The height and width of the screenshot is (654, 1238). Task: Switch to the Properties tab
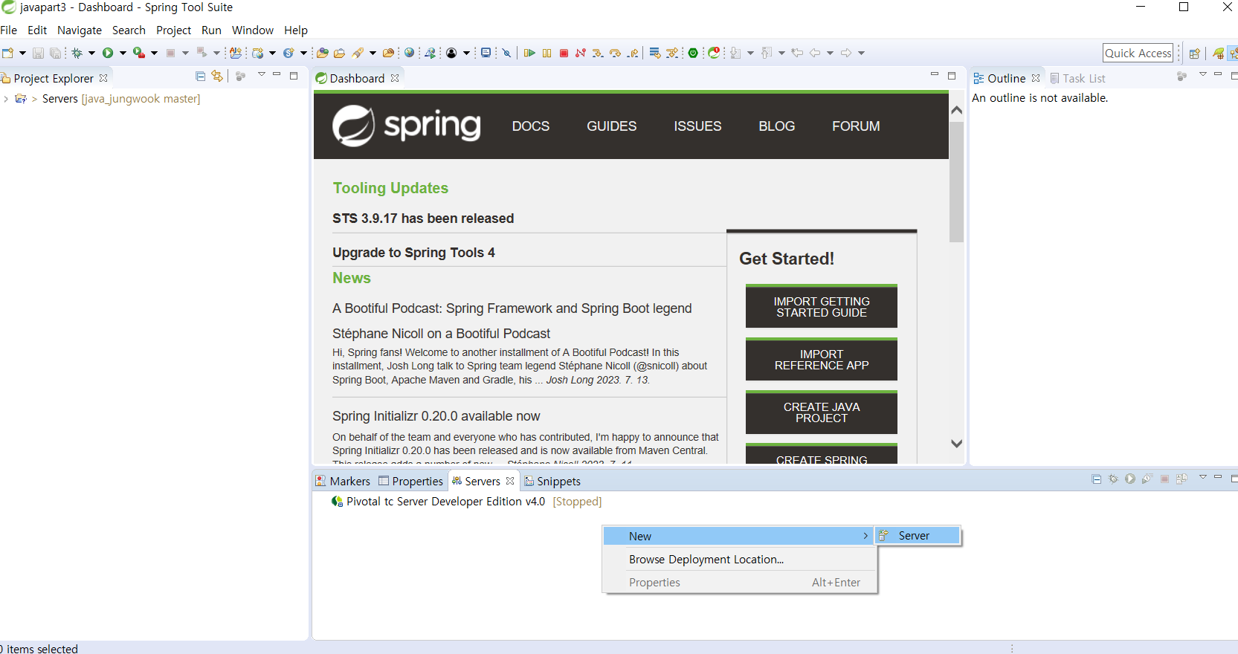[411, 481]
